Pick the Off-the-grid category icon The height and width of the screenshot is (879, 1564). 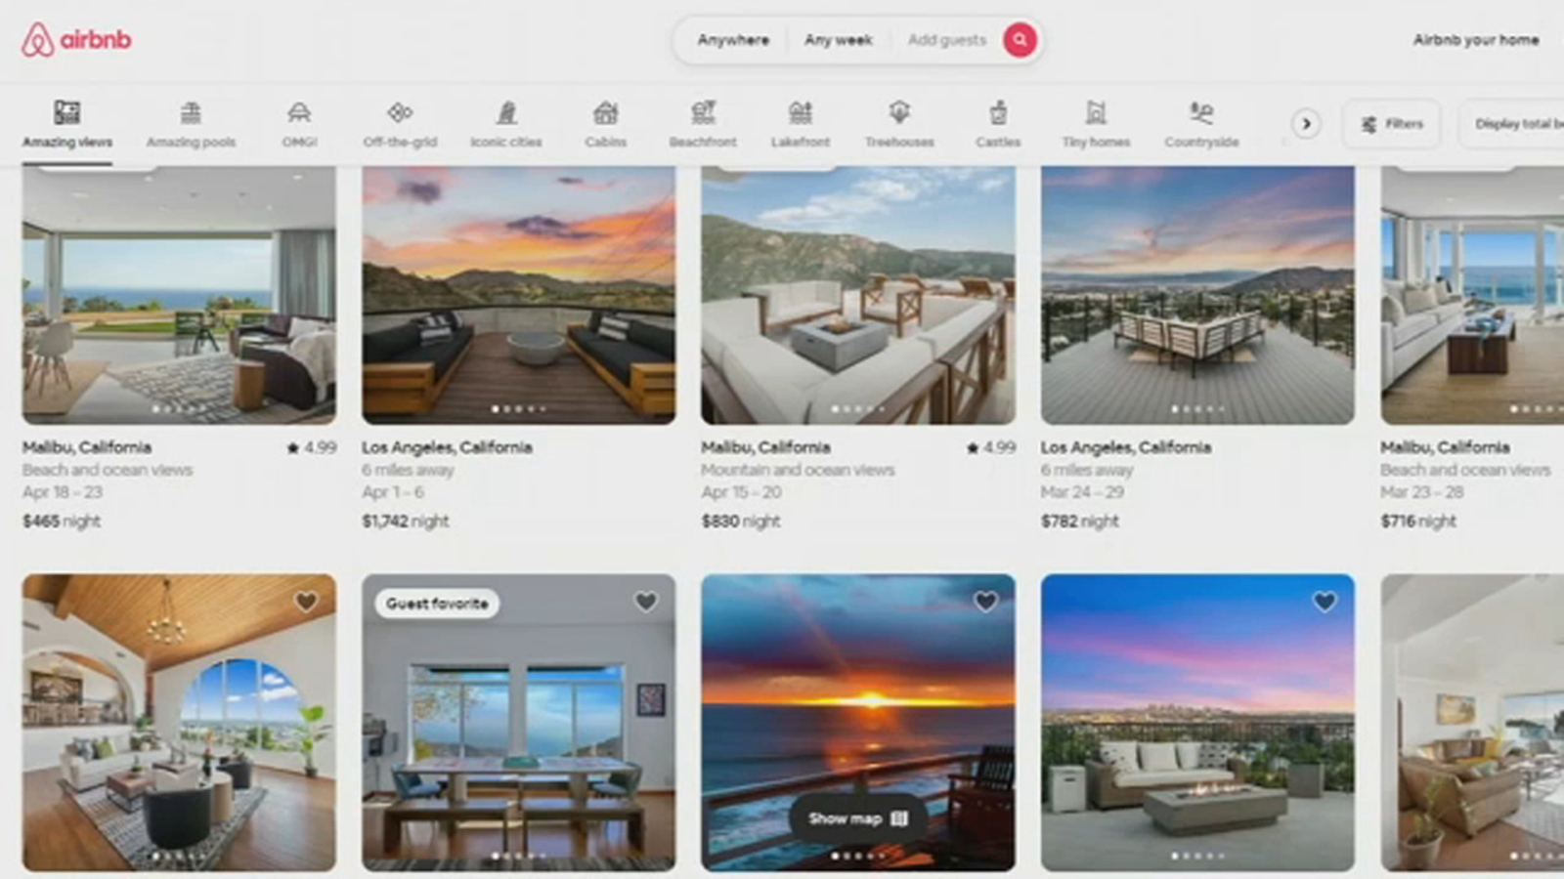coord(400,112)
